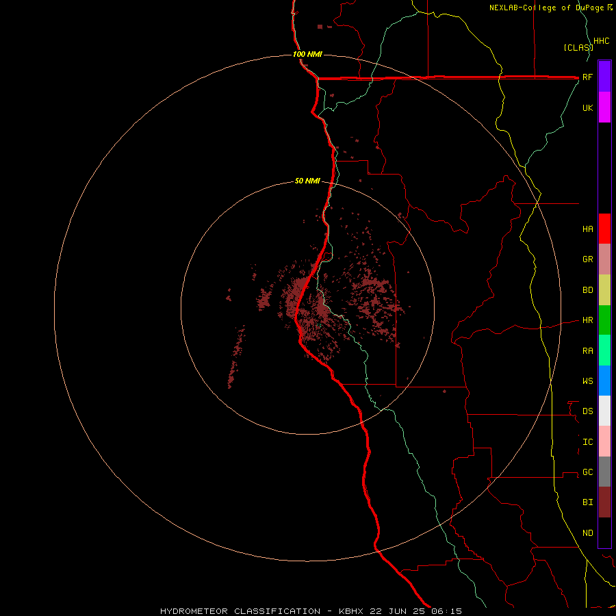Click the magenta UK legend color swatch
The image size is (616, 616).
point(604,107)
